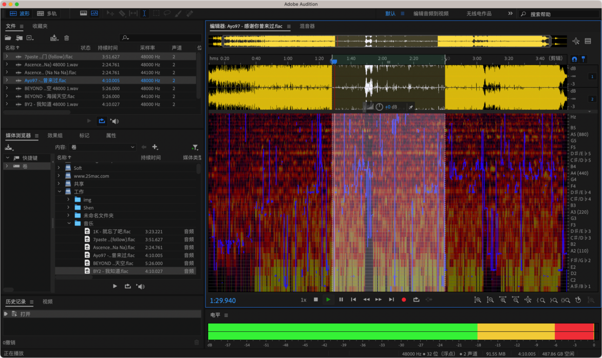602x358 pixels.
Task: Click the zoom out full icon
Action: [x=528, y=300]
